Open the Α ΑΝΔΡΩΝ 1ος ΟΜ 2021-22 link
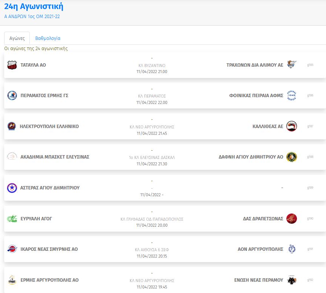 [x=32, y=17]
